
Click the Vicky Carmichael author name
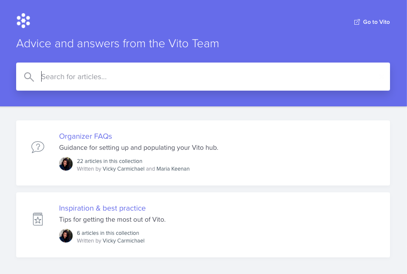click(124, 168)
